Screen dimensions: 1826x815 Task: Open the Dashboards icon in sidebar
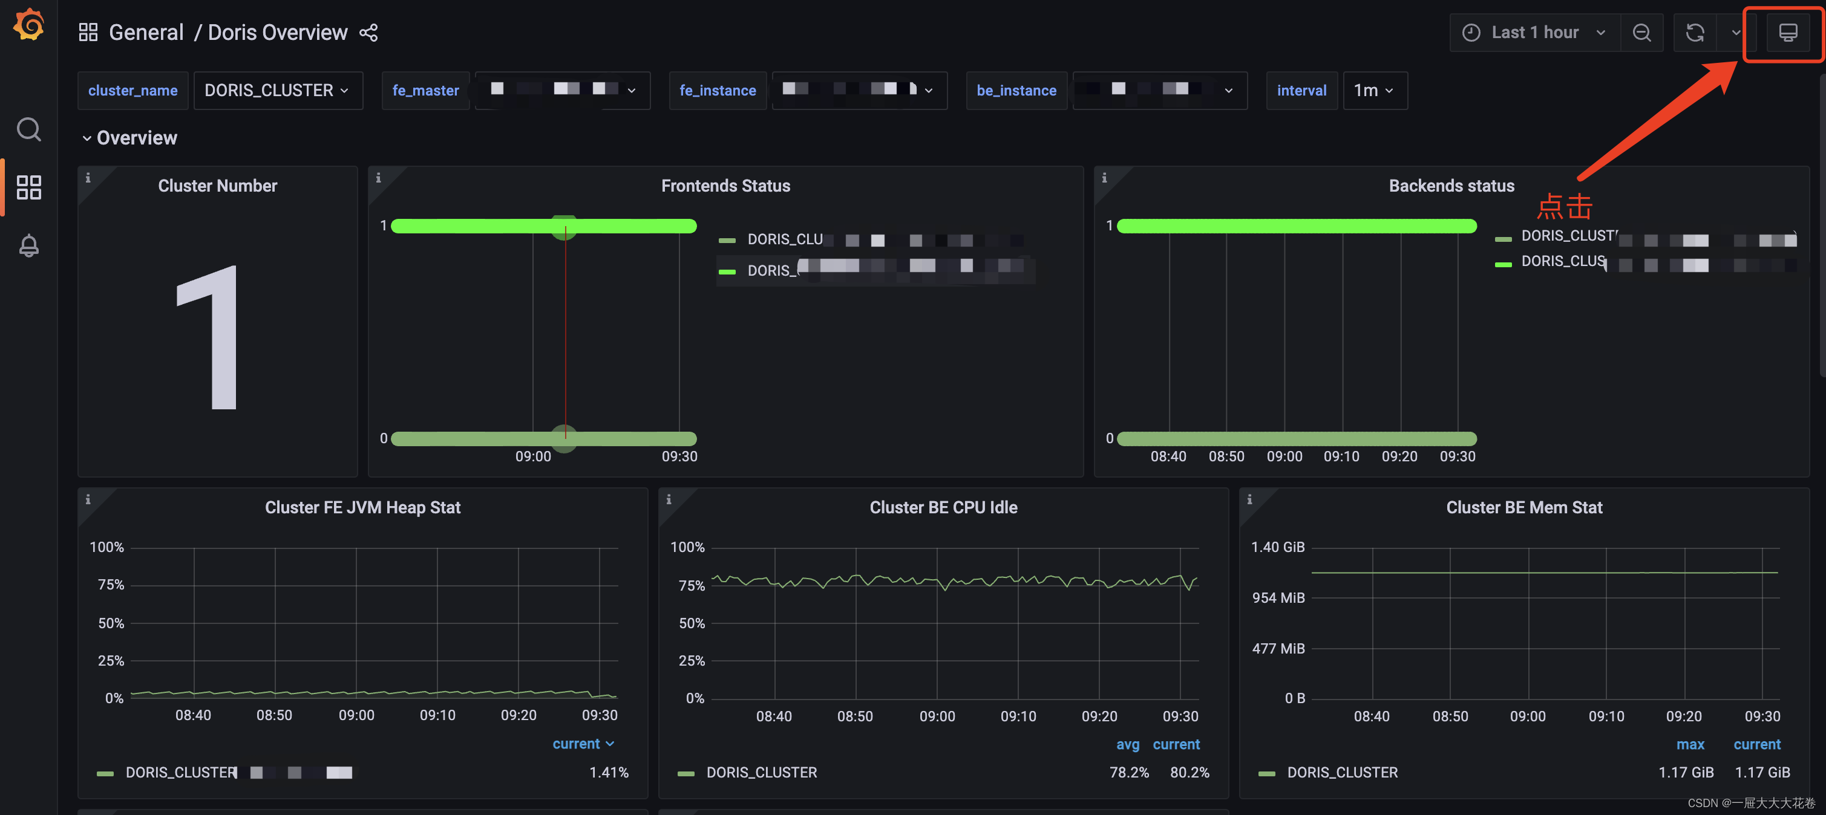point(28,187)
